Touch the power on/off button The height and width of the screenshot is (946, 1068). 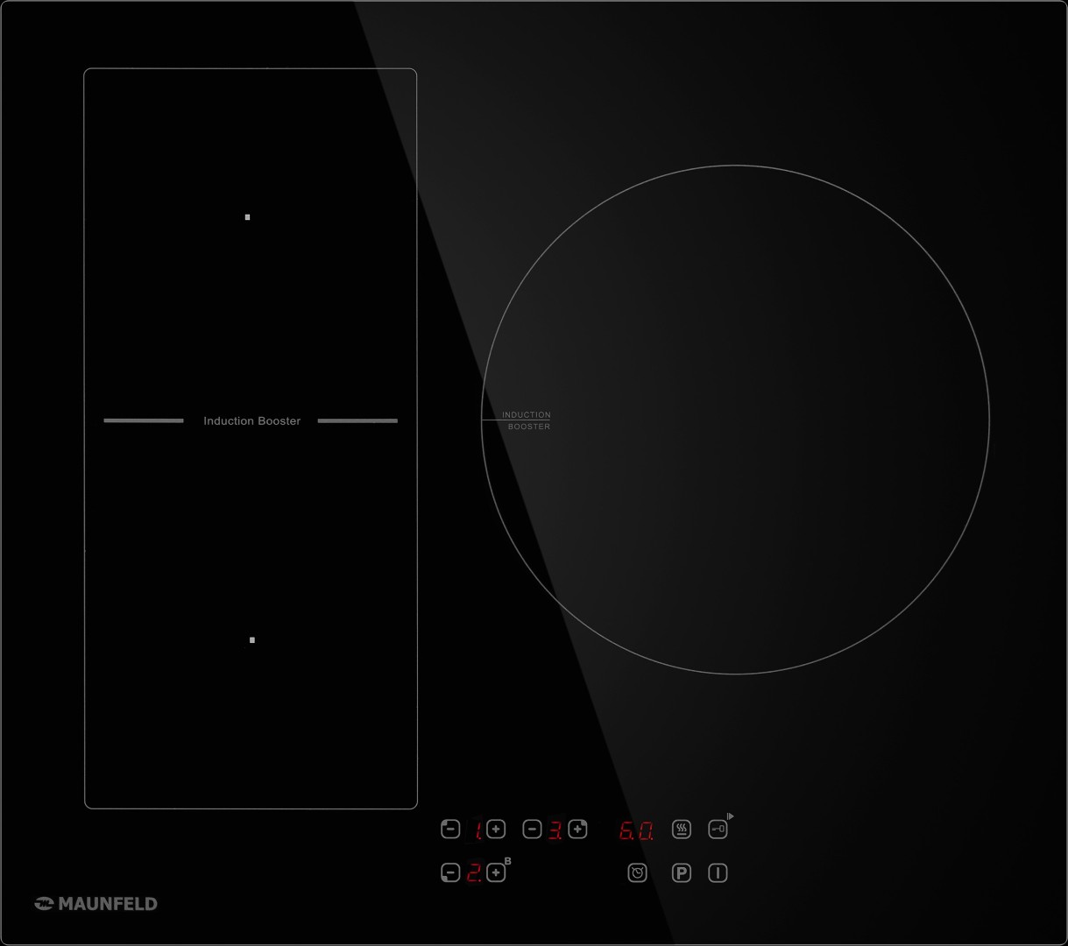[718, 872]
